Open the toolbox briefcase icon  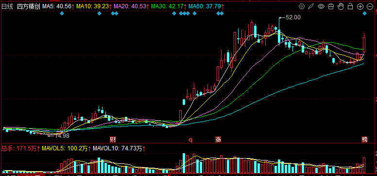pyautogui.click(x=331, y=6)
